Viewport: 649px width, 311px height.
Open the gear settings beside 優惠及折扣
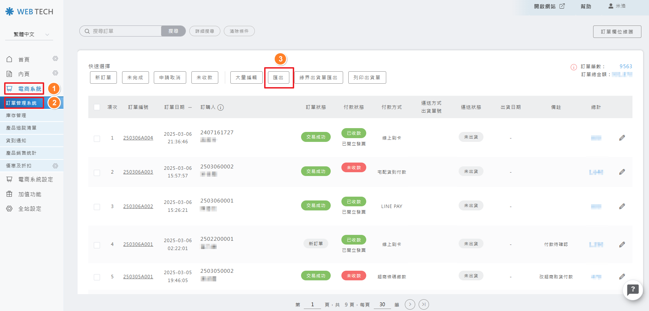[55, 166]
